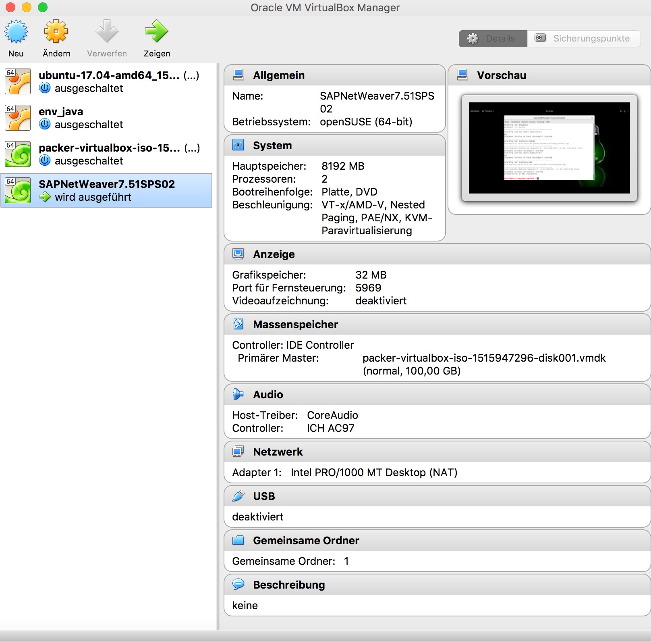
Task: Click the Host-Treiber value CoreAudio
Action: (x=332, y=415)
